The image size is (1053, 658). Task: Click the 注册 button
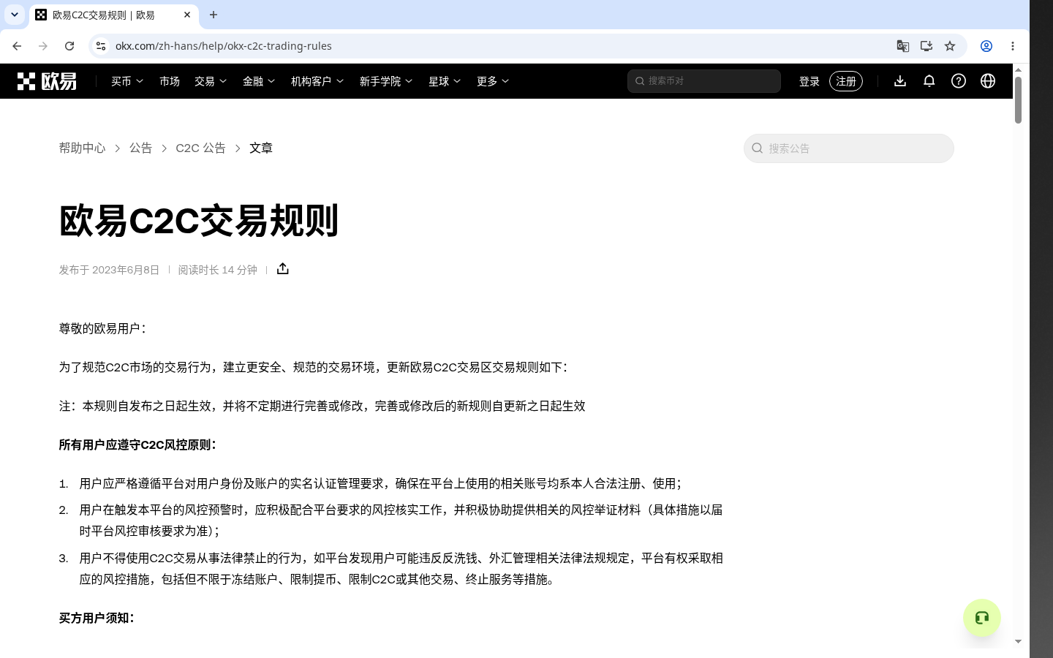(x=846, y=81)
